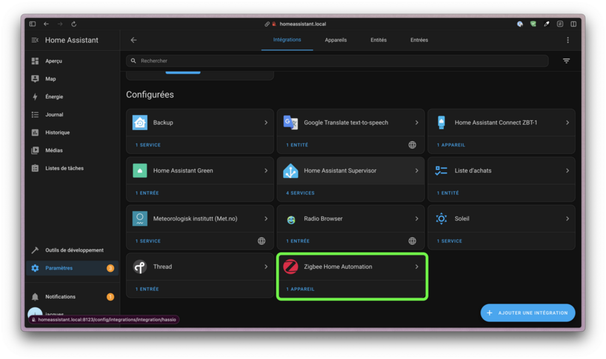The width and height of the screenshot is (606, 359).
Task: Click the cloud globe icon on Google Translate card
Action: [x=412, y=145]
